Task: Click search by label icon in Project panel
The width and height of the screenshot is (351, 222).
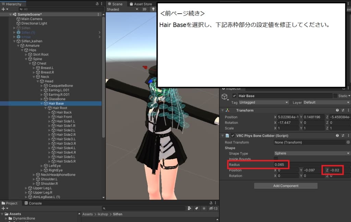Action: (197, 208)
